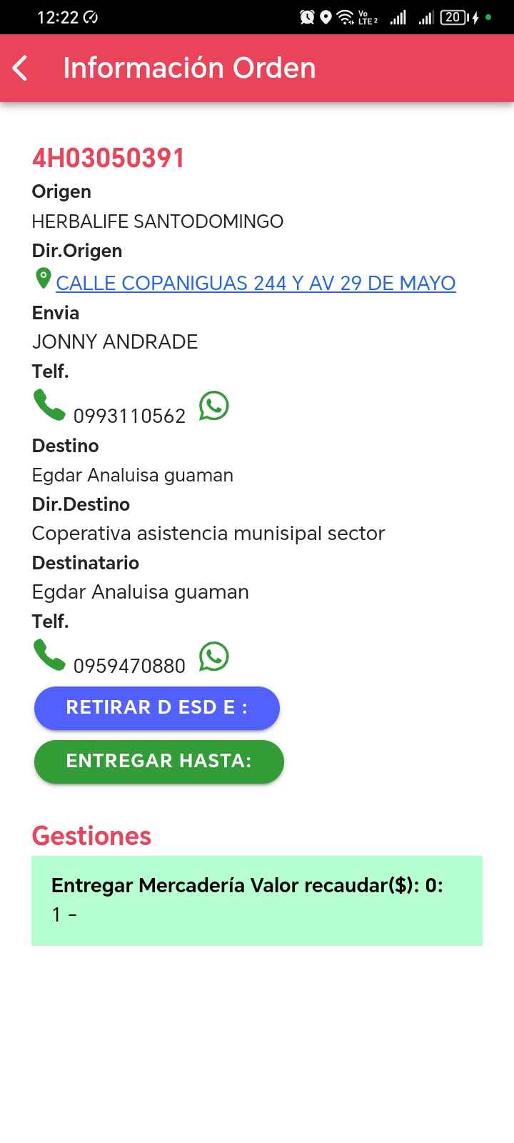
Task: Tap destination address Coperativa asistencia munisipal
Action: click(x=208, y=533)
